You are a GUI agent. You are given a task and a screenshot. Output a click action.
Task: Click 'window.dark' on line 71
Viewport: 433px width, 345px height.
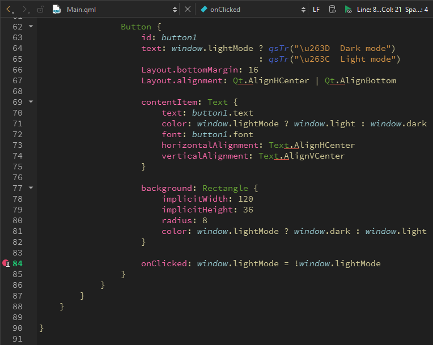point(398,123)
